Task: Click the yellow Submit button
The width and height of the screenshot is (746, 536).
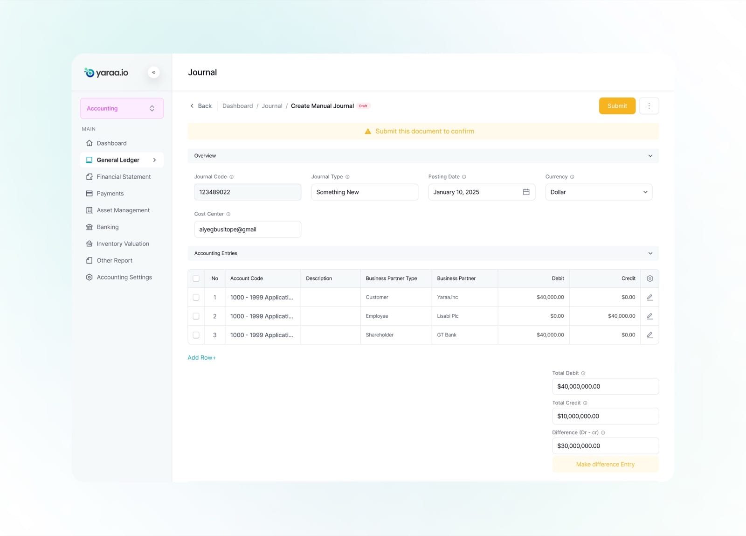Action: pos(617,106)
